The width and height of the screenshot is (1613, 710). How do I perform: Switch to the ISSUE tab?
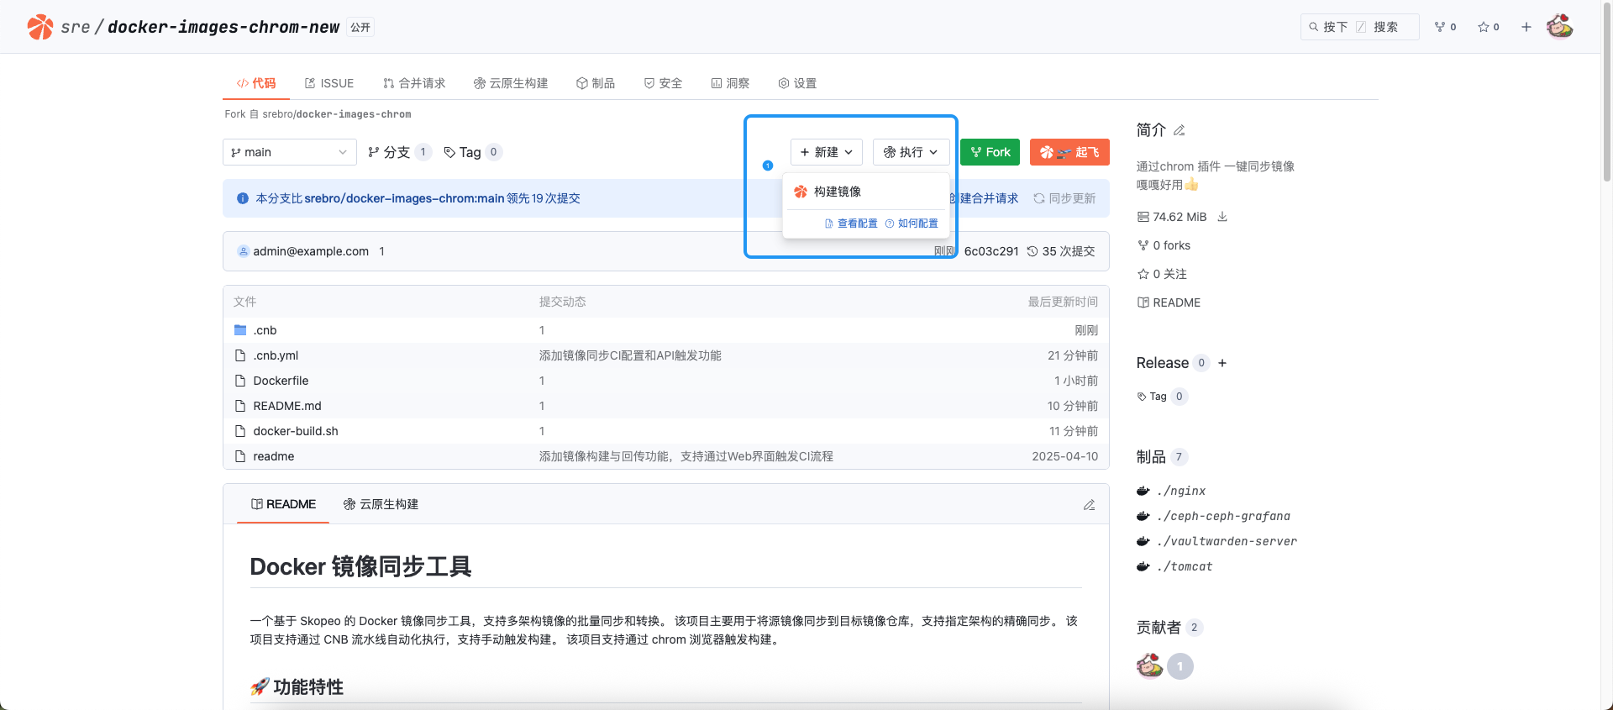click(x=329, y=83)
